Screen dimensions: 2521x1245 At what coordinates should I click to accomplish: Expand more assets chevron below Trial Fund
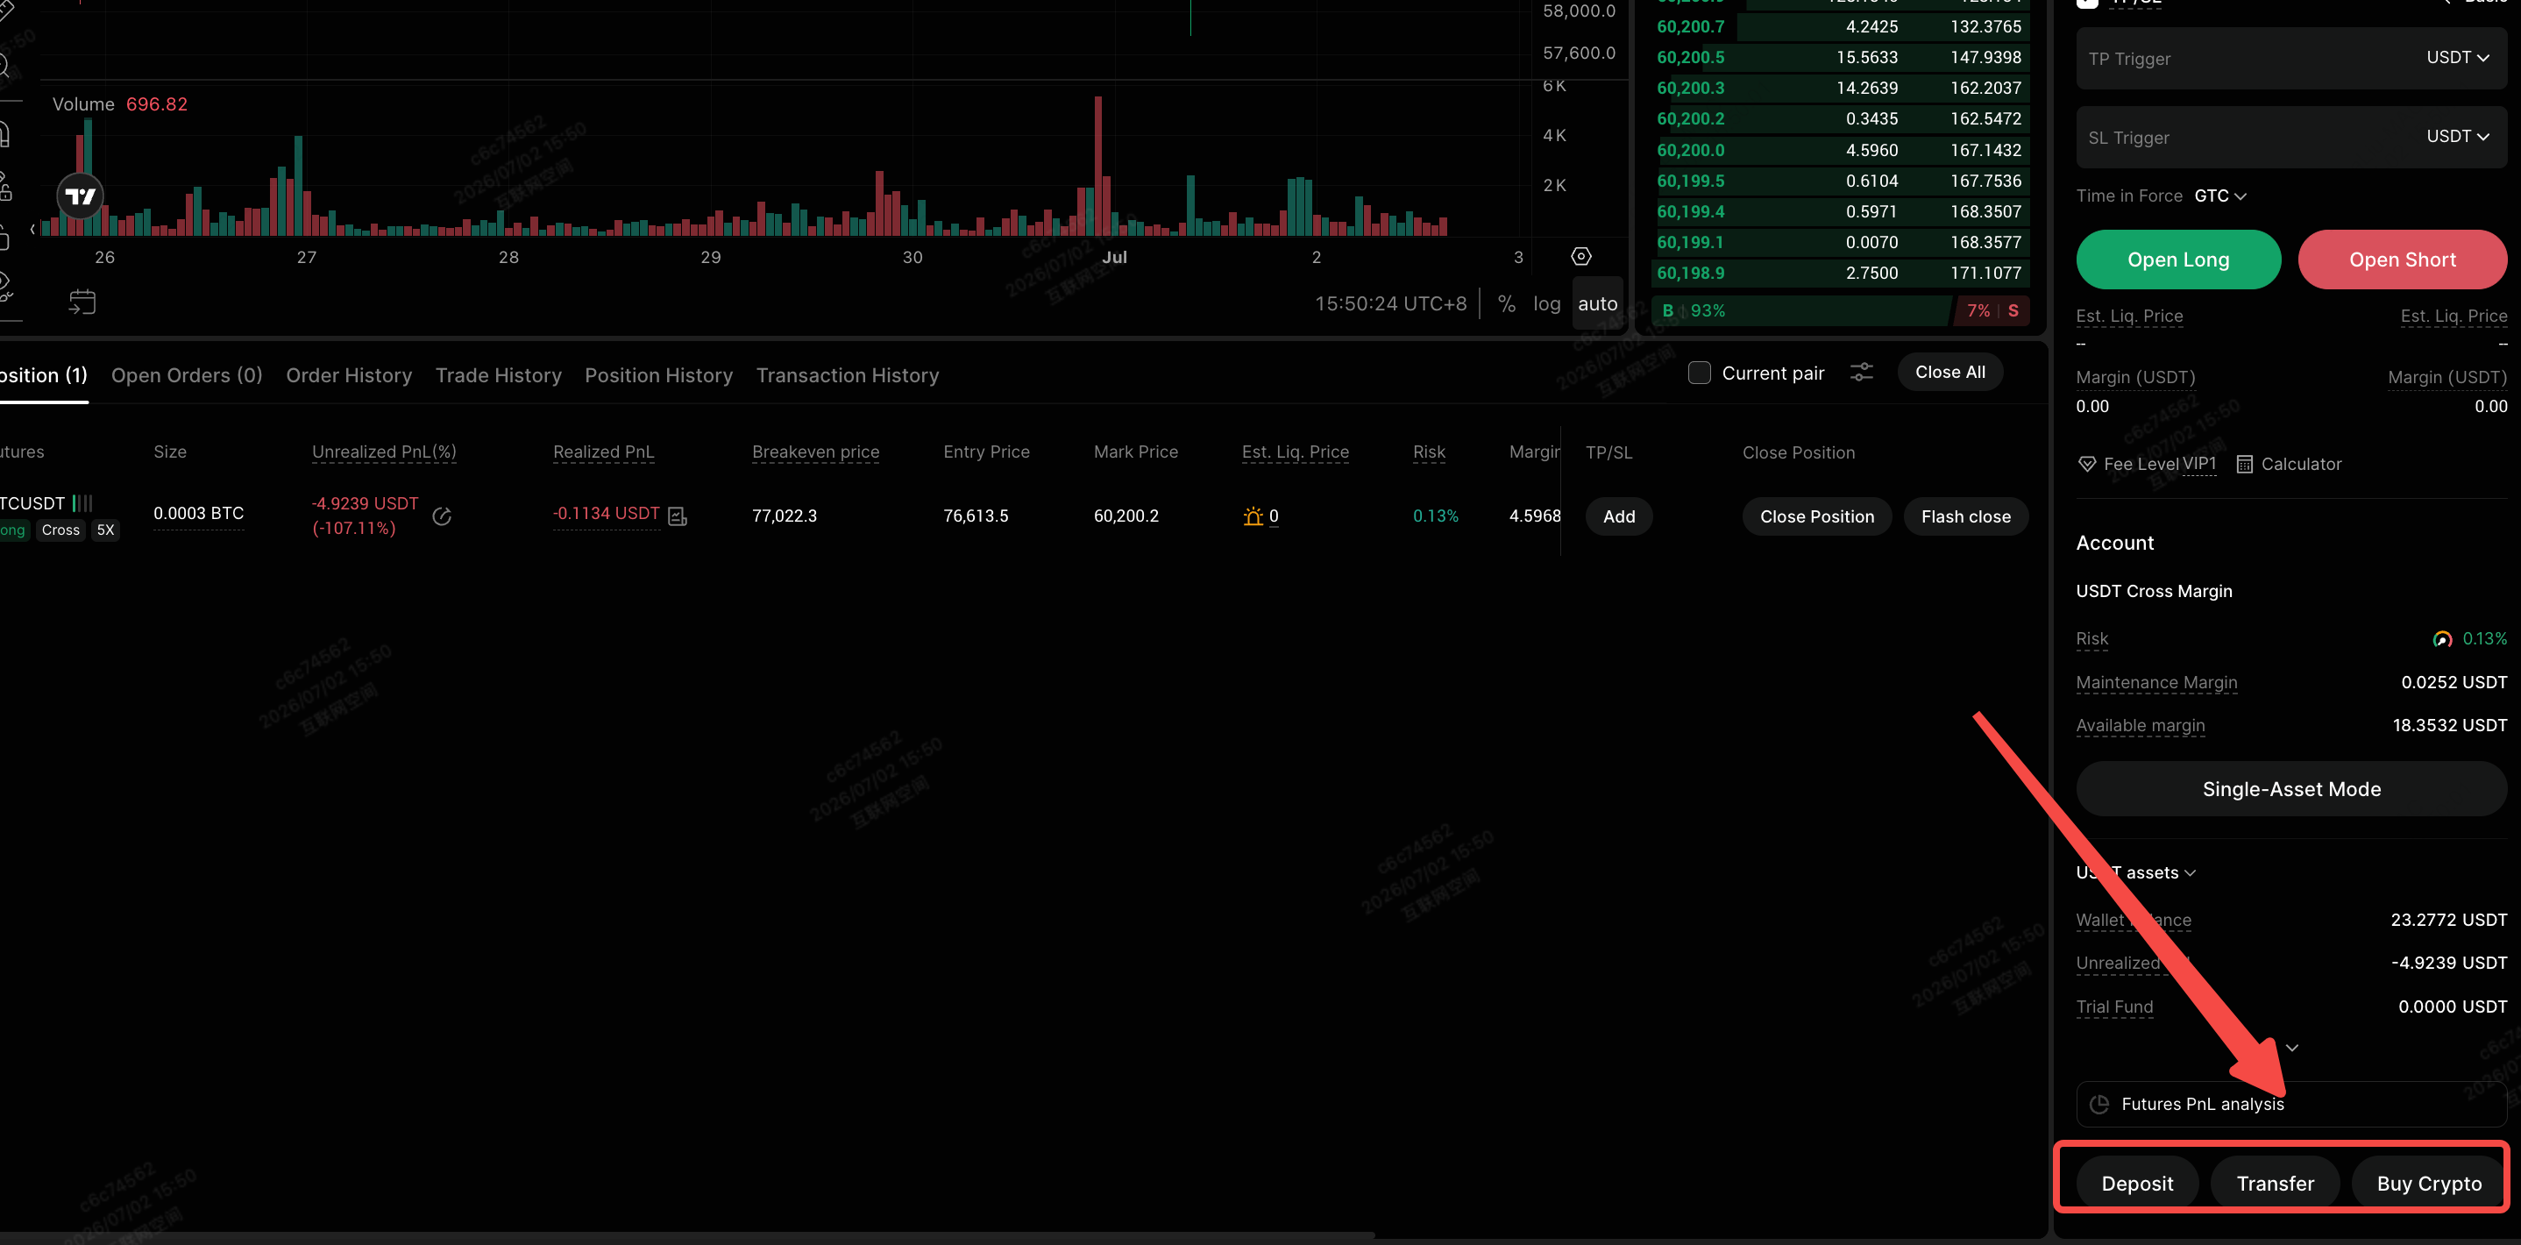tap(2292, 1047)
